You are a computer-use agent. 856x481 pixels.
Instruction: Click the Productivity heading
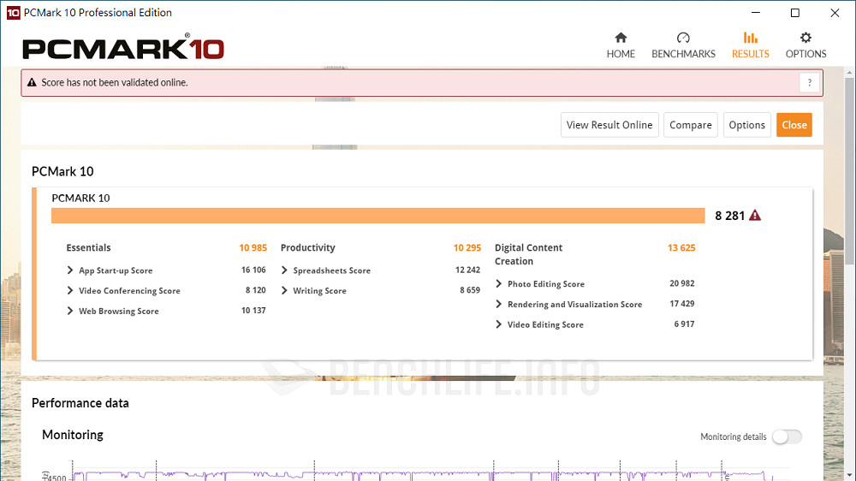tap(308, 248)
